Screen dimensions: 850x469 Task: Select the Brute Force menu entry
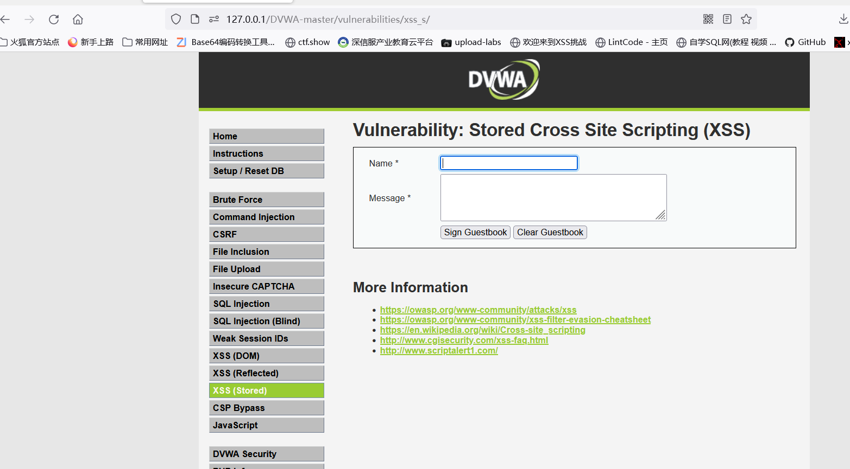[x=266, y=200]
